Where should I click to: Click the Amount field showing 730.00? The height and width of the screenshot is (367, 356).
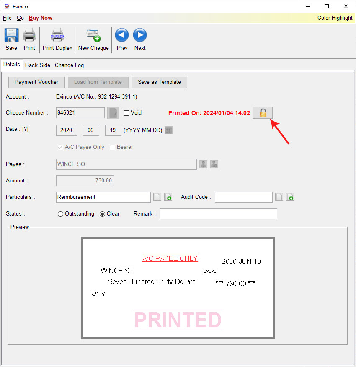[85, 181]
